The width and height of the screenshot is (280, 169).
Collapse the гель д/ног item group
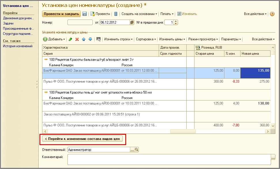46,92
